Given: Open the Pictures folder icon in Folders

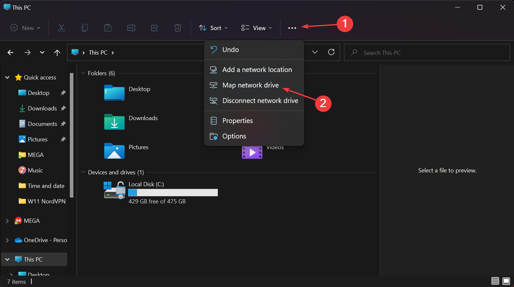Looking at the screenshot, I should [x=114, y=151].
